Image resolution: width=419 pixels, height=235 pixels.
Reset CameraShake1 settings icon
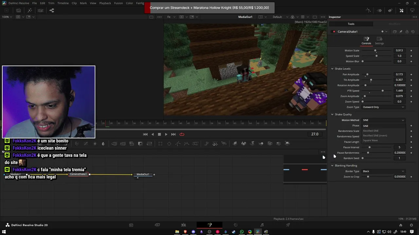413,32
